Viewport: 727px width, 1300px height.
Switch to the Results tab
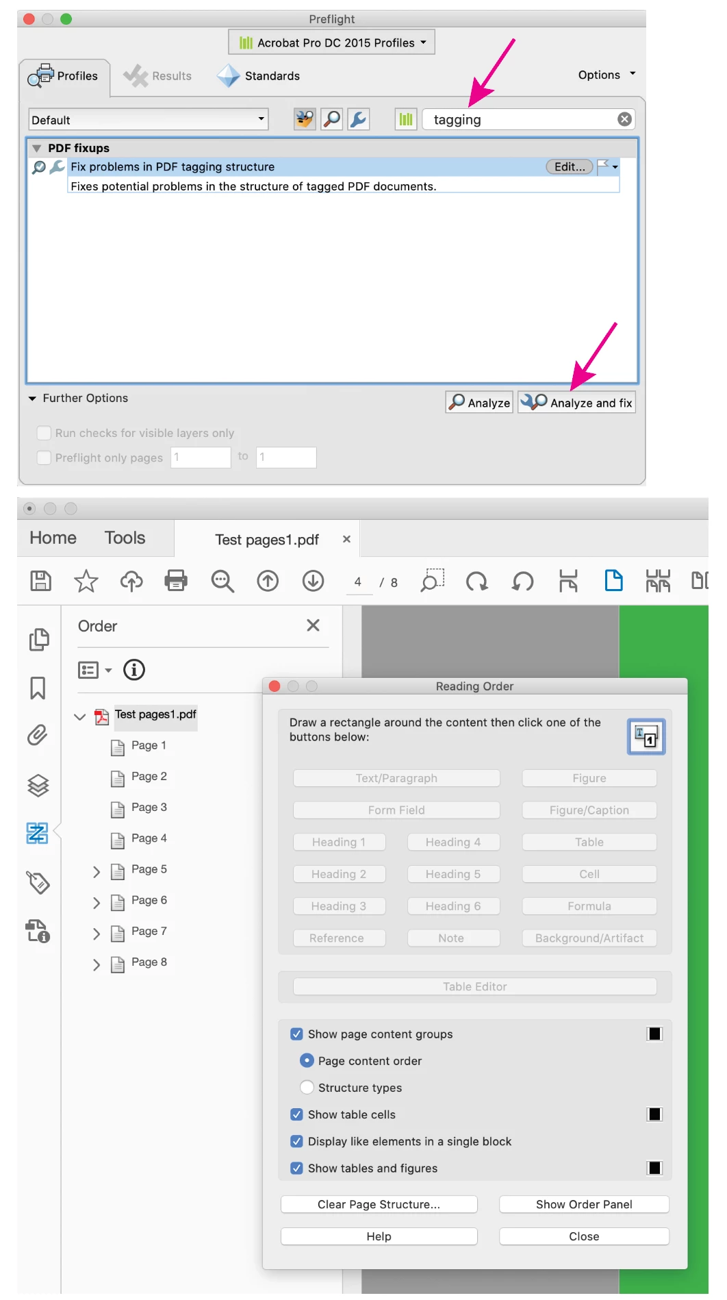click(x=158, y=75)
